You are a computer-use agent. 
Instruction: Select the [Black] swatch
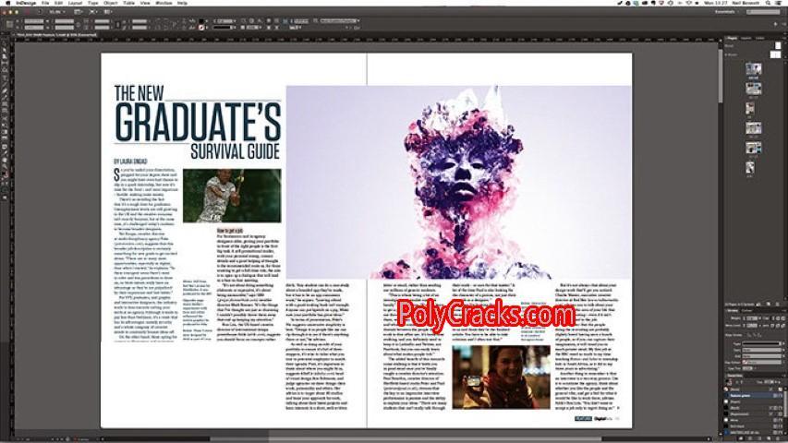click(x=752, y=408)
